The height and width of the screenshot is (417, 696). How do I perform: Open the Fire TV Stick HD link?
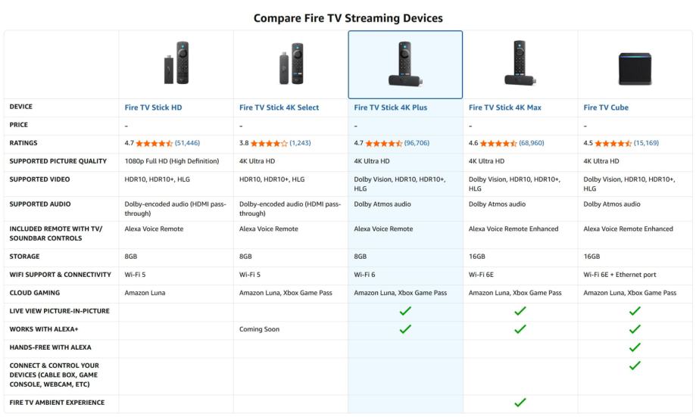click(x=153, y=107)
